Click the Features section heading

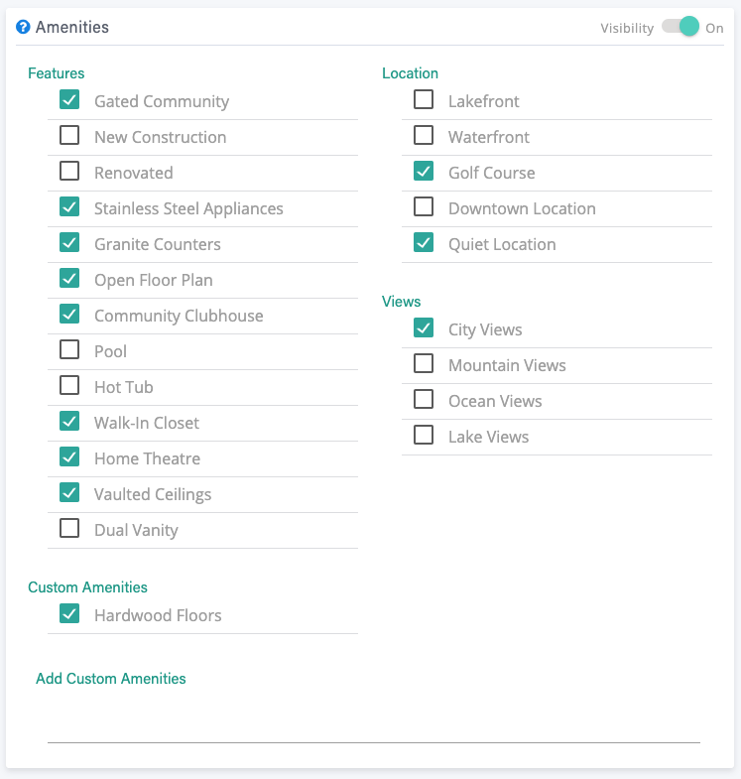[57, 73]
